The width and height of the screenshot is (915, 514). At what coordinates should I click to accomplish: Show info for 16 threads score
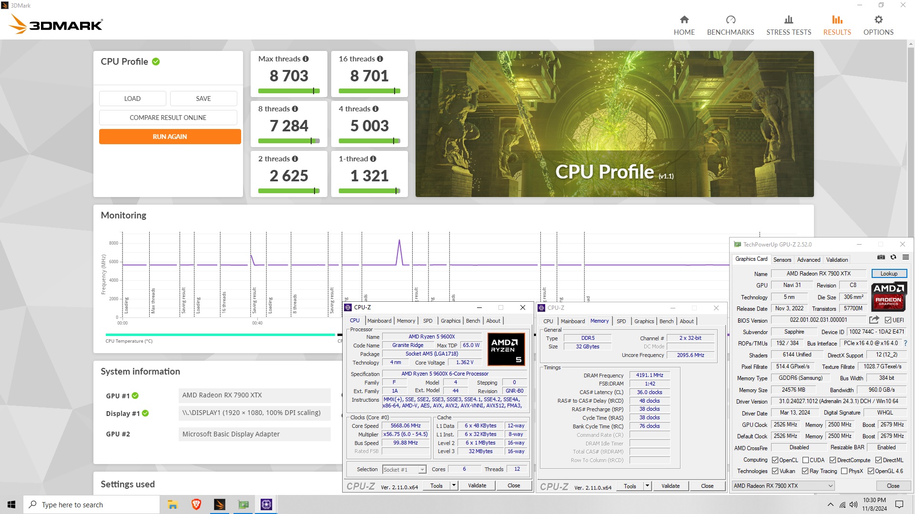point(380,59)
